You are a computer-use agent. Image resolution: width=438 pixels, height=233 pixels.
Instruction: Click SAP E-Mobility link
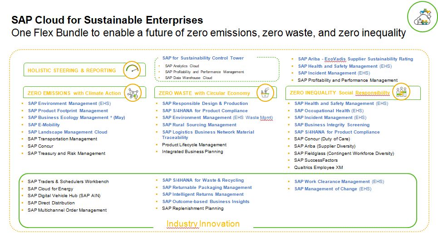tap(44, 125)
